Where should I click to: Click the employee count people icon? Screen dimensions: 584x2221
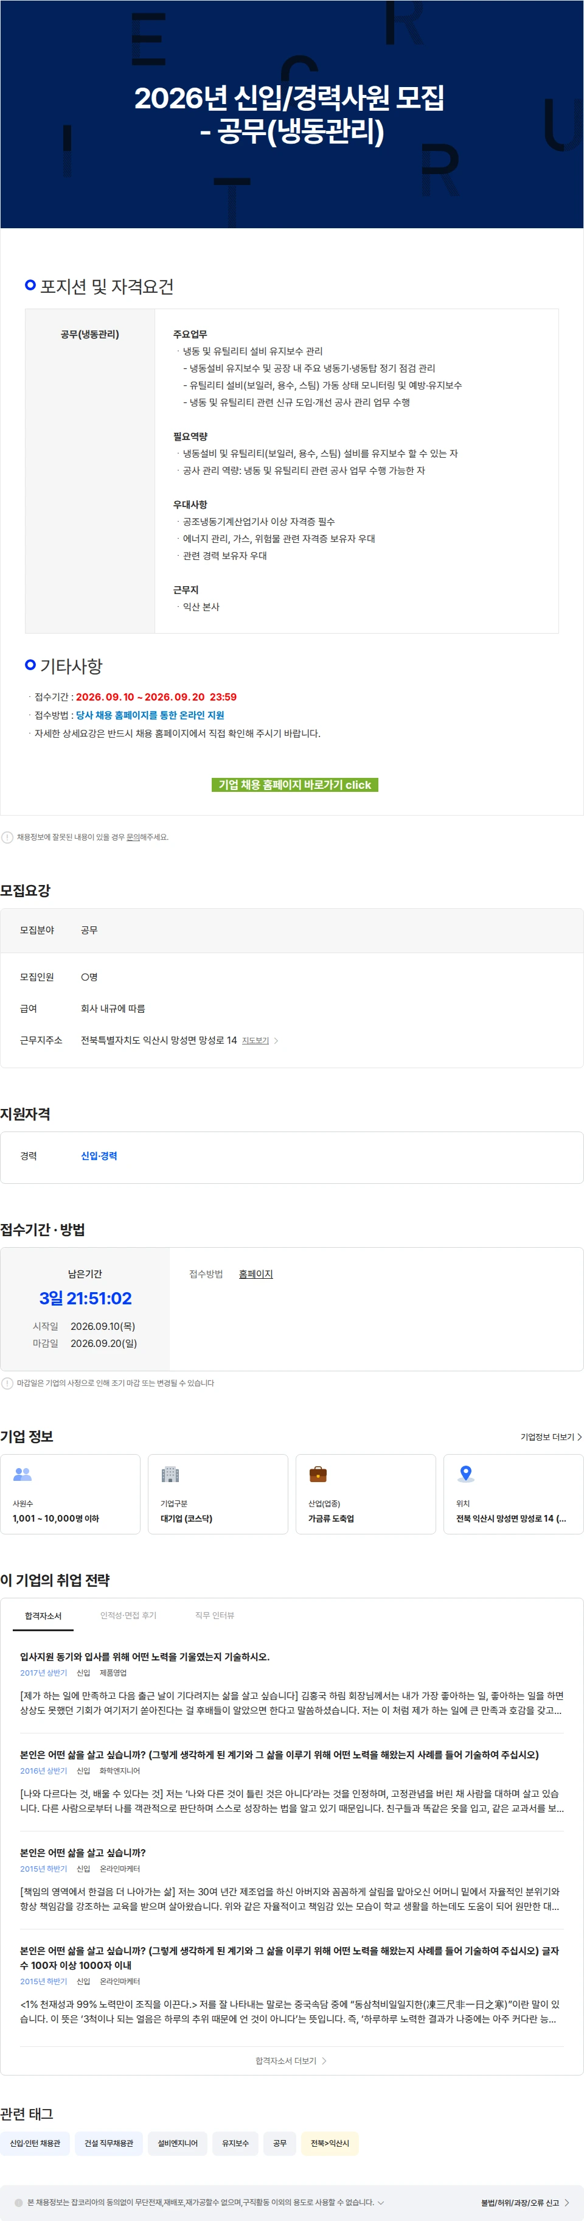23,1474
